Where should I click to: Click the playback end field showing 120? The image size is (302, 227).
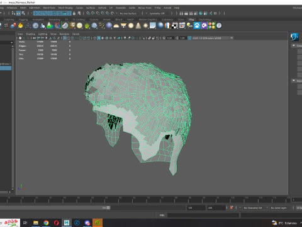point(196,207)
